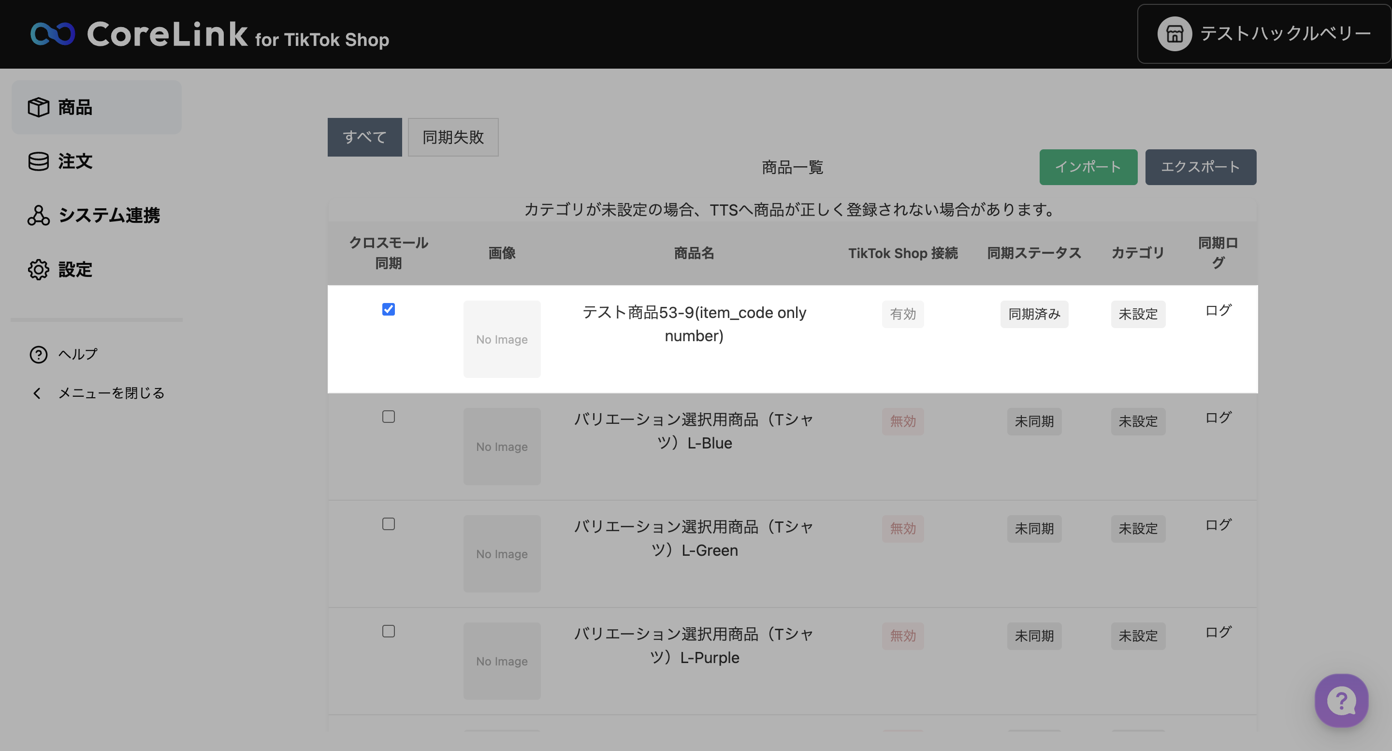Open the 商品 products box icon
The width and height of the screenshot is (1392, 751).
pos(38,107)
